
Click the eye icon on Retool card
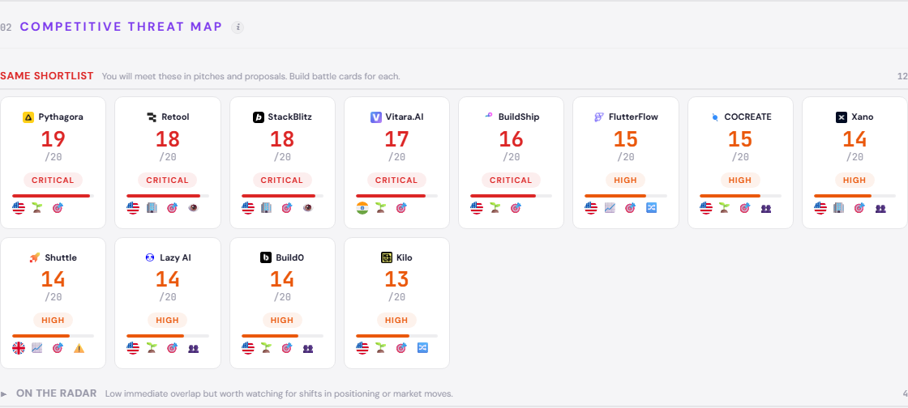pos(194,208)
